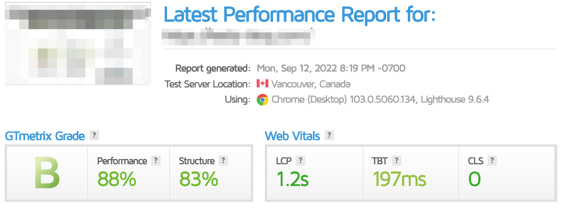Click the CLS help question mark
Viewport: 569px width, 213px height.
coord(492,160)
